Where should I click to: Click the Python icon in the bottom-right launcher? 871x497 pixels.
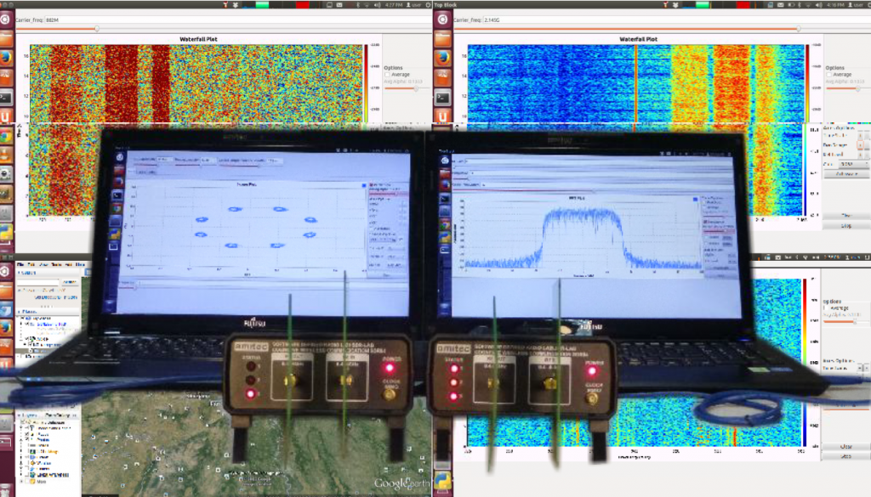(x=442, y=480)
